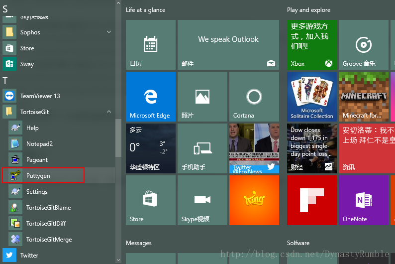Open the Cortana tile
This screenshot has width=395, height=264.
click(254, 97)
